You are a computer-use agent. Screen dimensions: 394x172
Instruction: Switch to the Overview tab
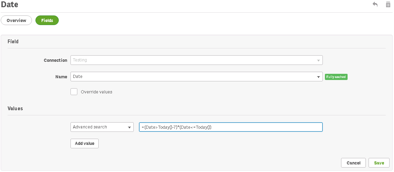[16, 21]
